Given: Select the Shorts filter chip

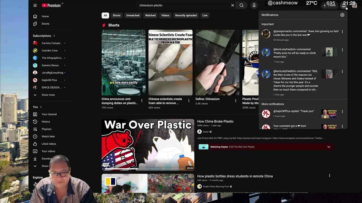Looking at the screenshot, I should (117, 16).
